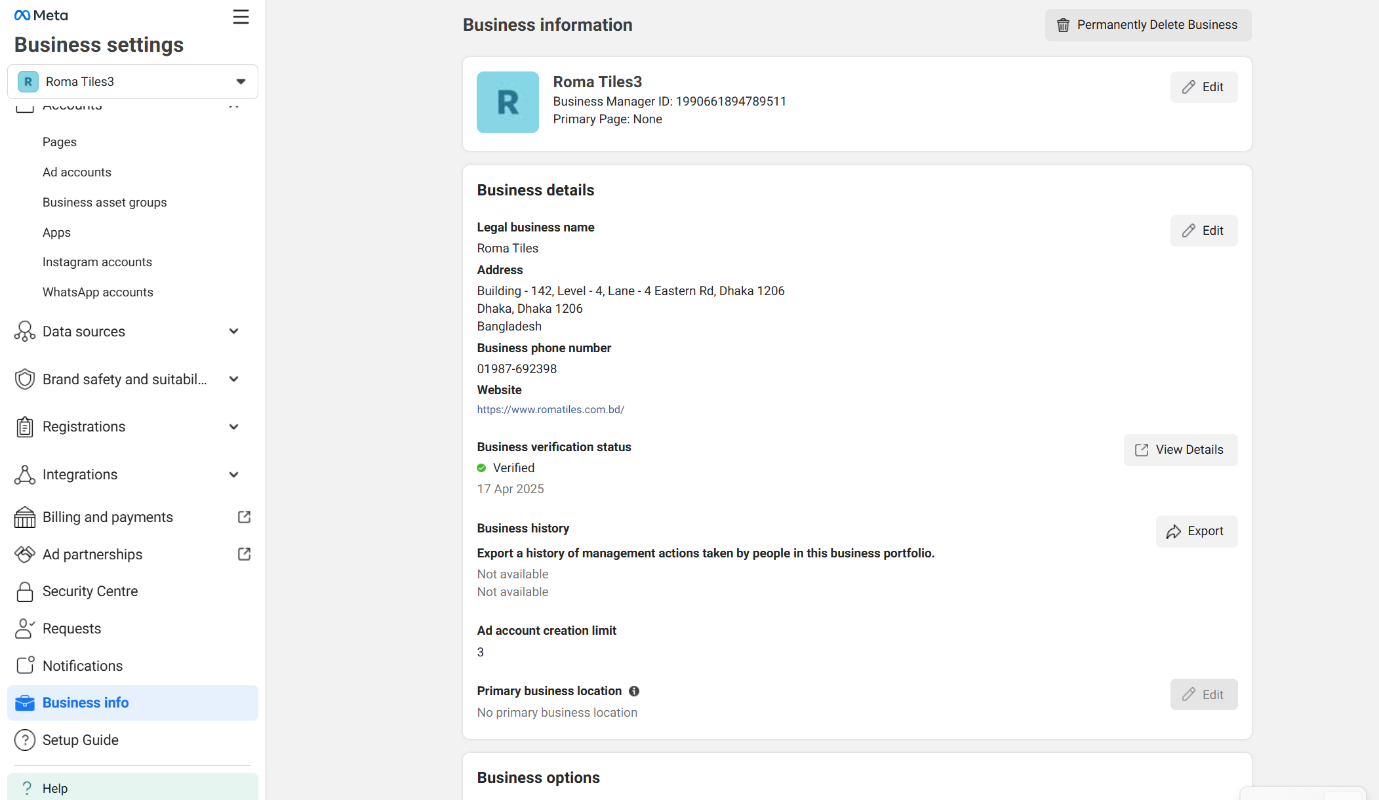The image size is (1379, 800).
Task: Click the Setup Guide question icon
Action: tap(25, 740)
